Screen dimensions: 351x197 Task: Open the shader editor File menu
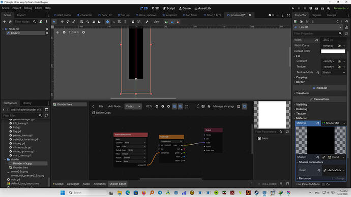point(101,106)
